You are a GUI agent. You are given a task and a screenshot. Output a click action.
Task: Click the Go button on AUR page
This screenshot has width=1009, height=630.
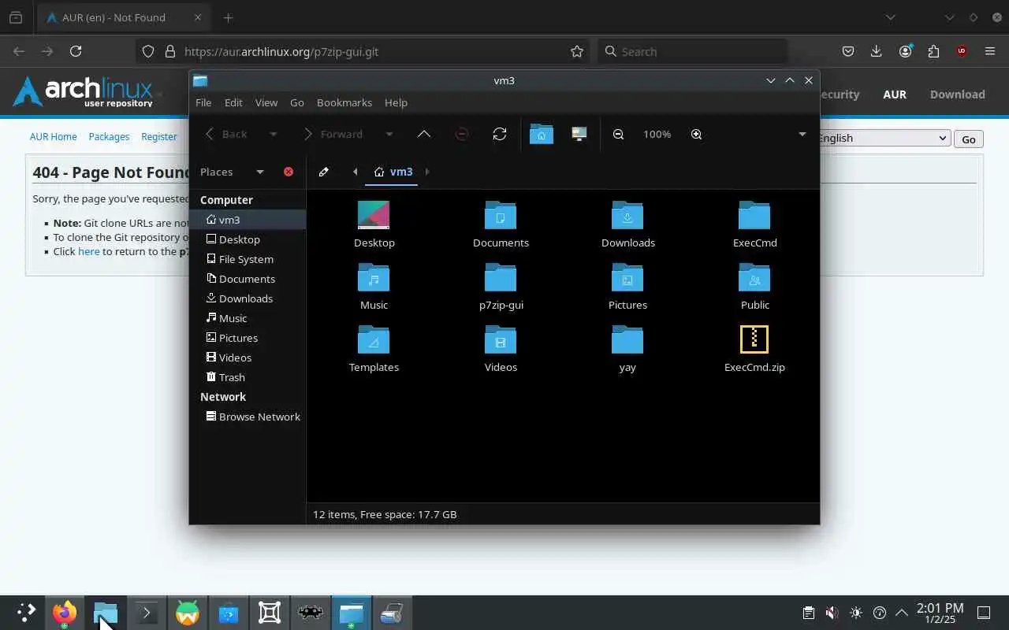click(x=969, y=139)
